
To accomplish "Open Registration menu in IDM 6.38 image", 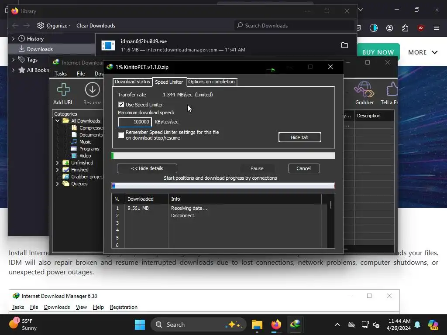I will (x=124, y=307).
